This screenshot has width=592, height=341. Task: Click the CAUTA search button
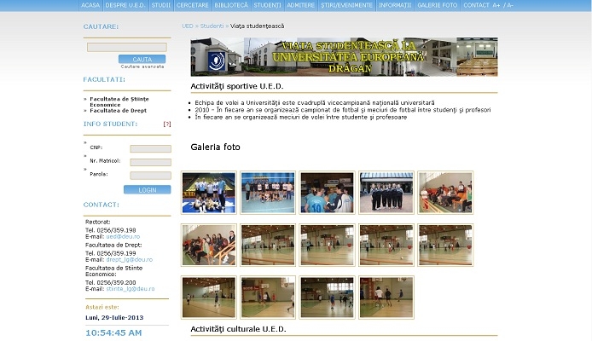point(142,59)
